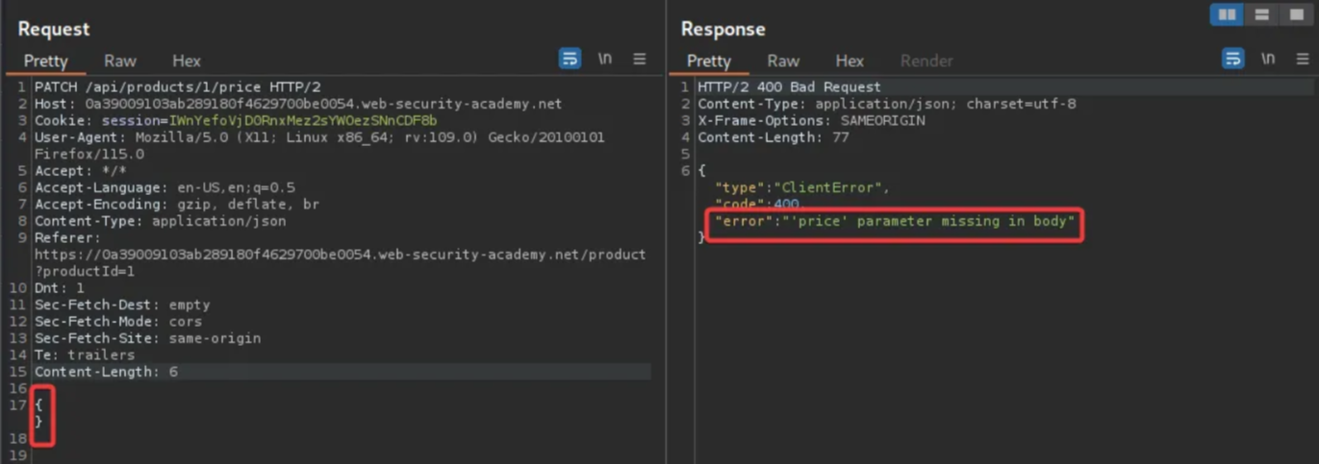Select side-by-side layout icon

pyautogui.click(x=1227, y=15)
